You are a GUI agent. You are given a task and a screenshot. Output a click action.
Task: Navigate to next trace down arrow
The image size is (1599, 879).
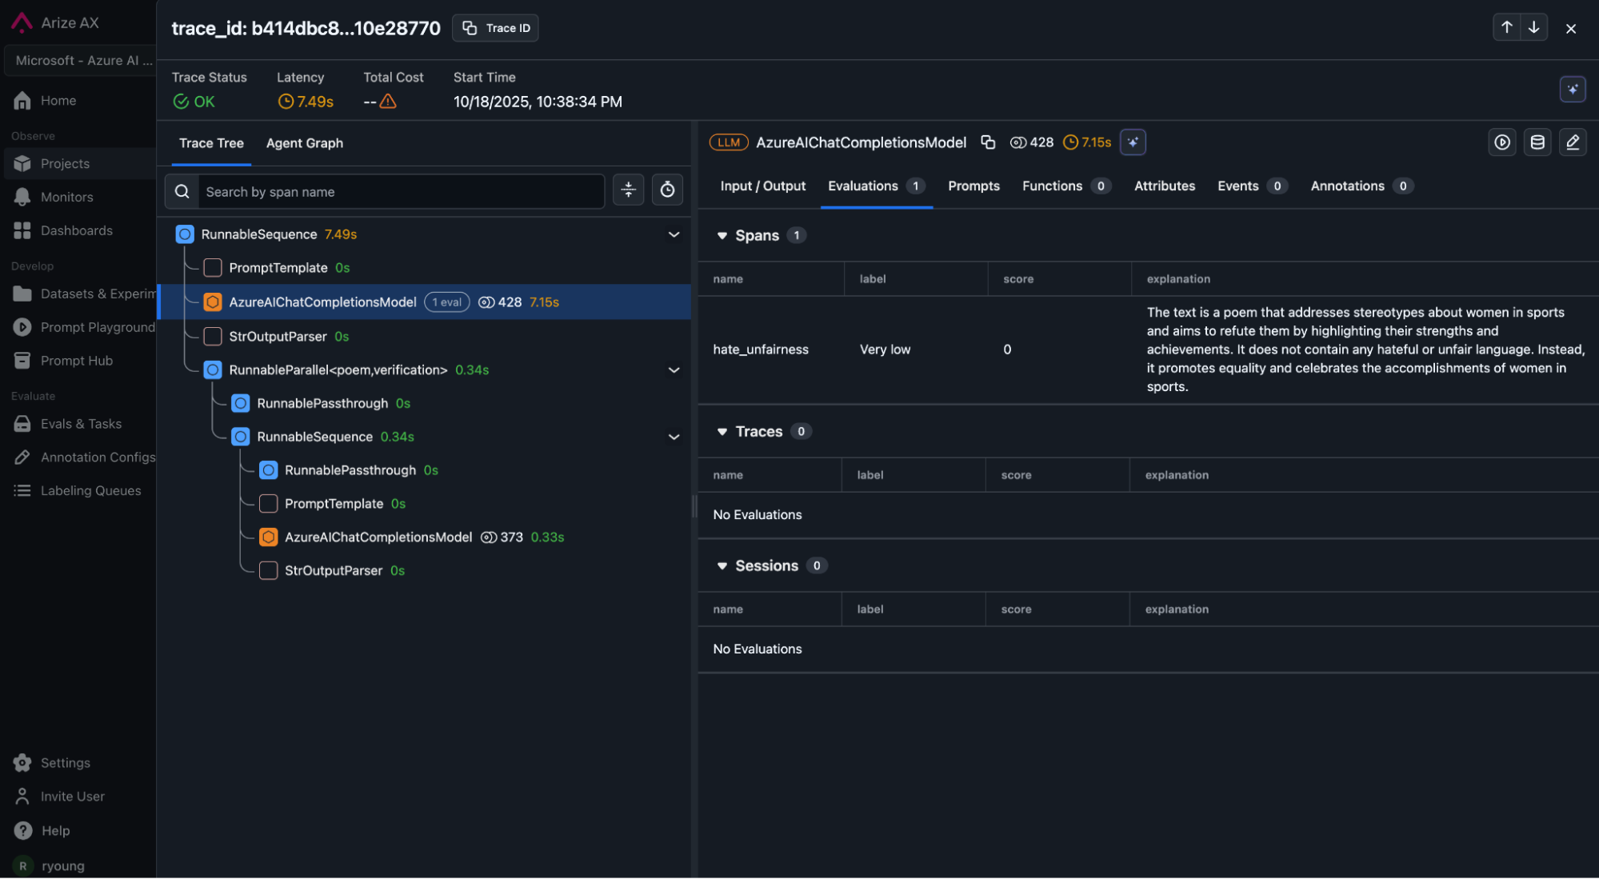(x=1533, y=27)
